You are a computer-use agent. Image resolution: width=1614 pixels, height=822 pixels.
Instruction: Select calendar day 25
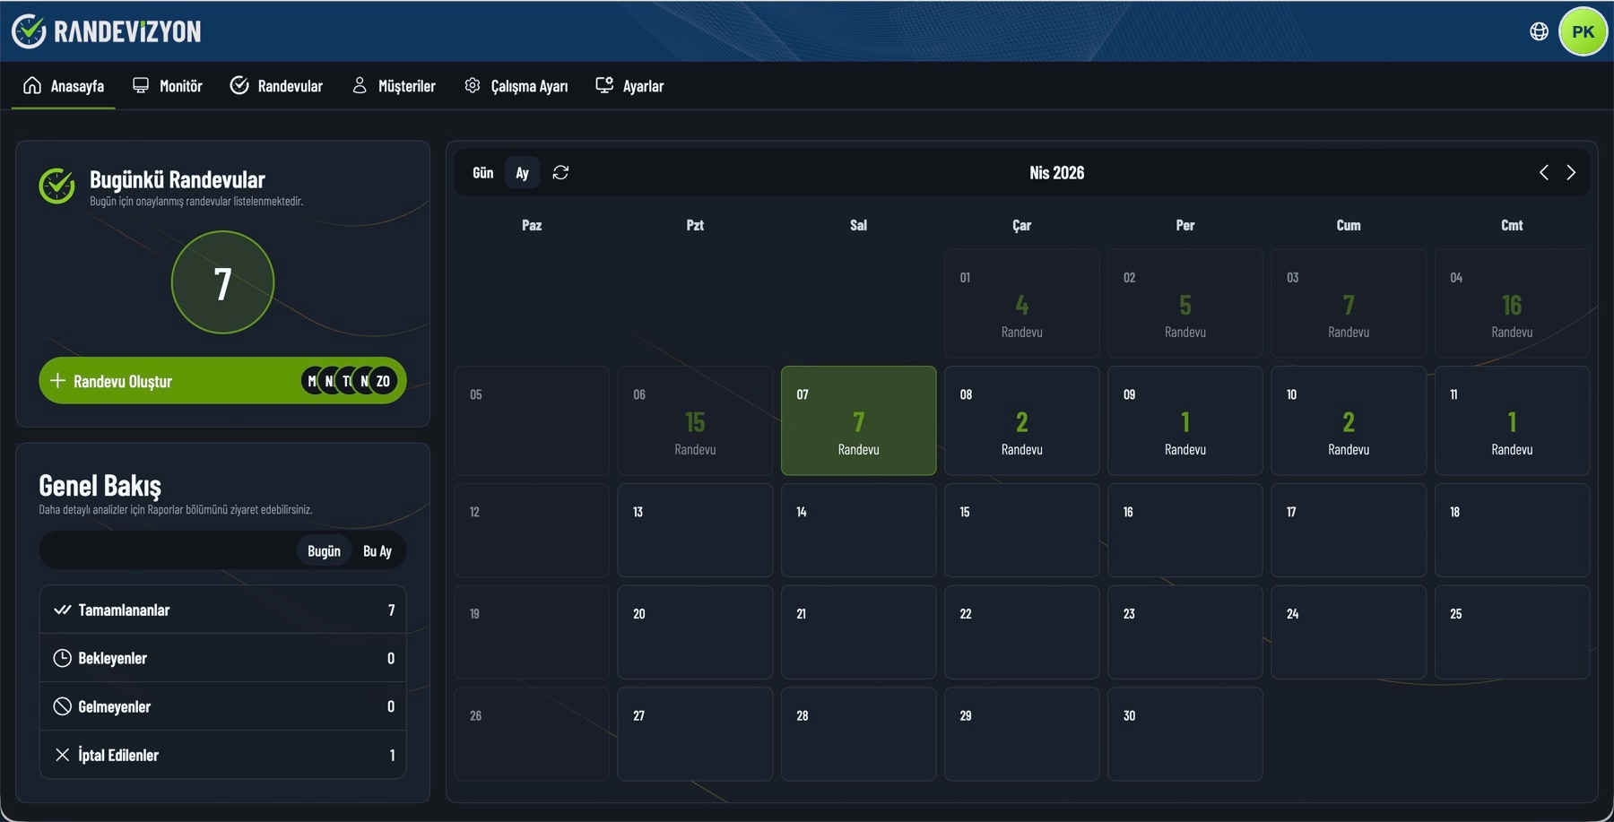click(x=1512, y=632)
